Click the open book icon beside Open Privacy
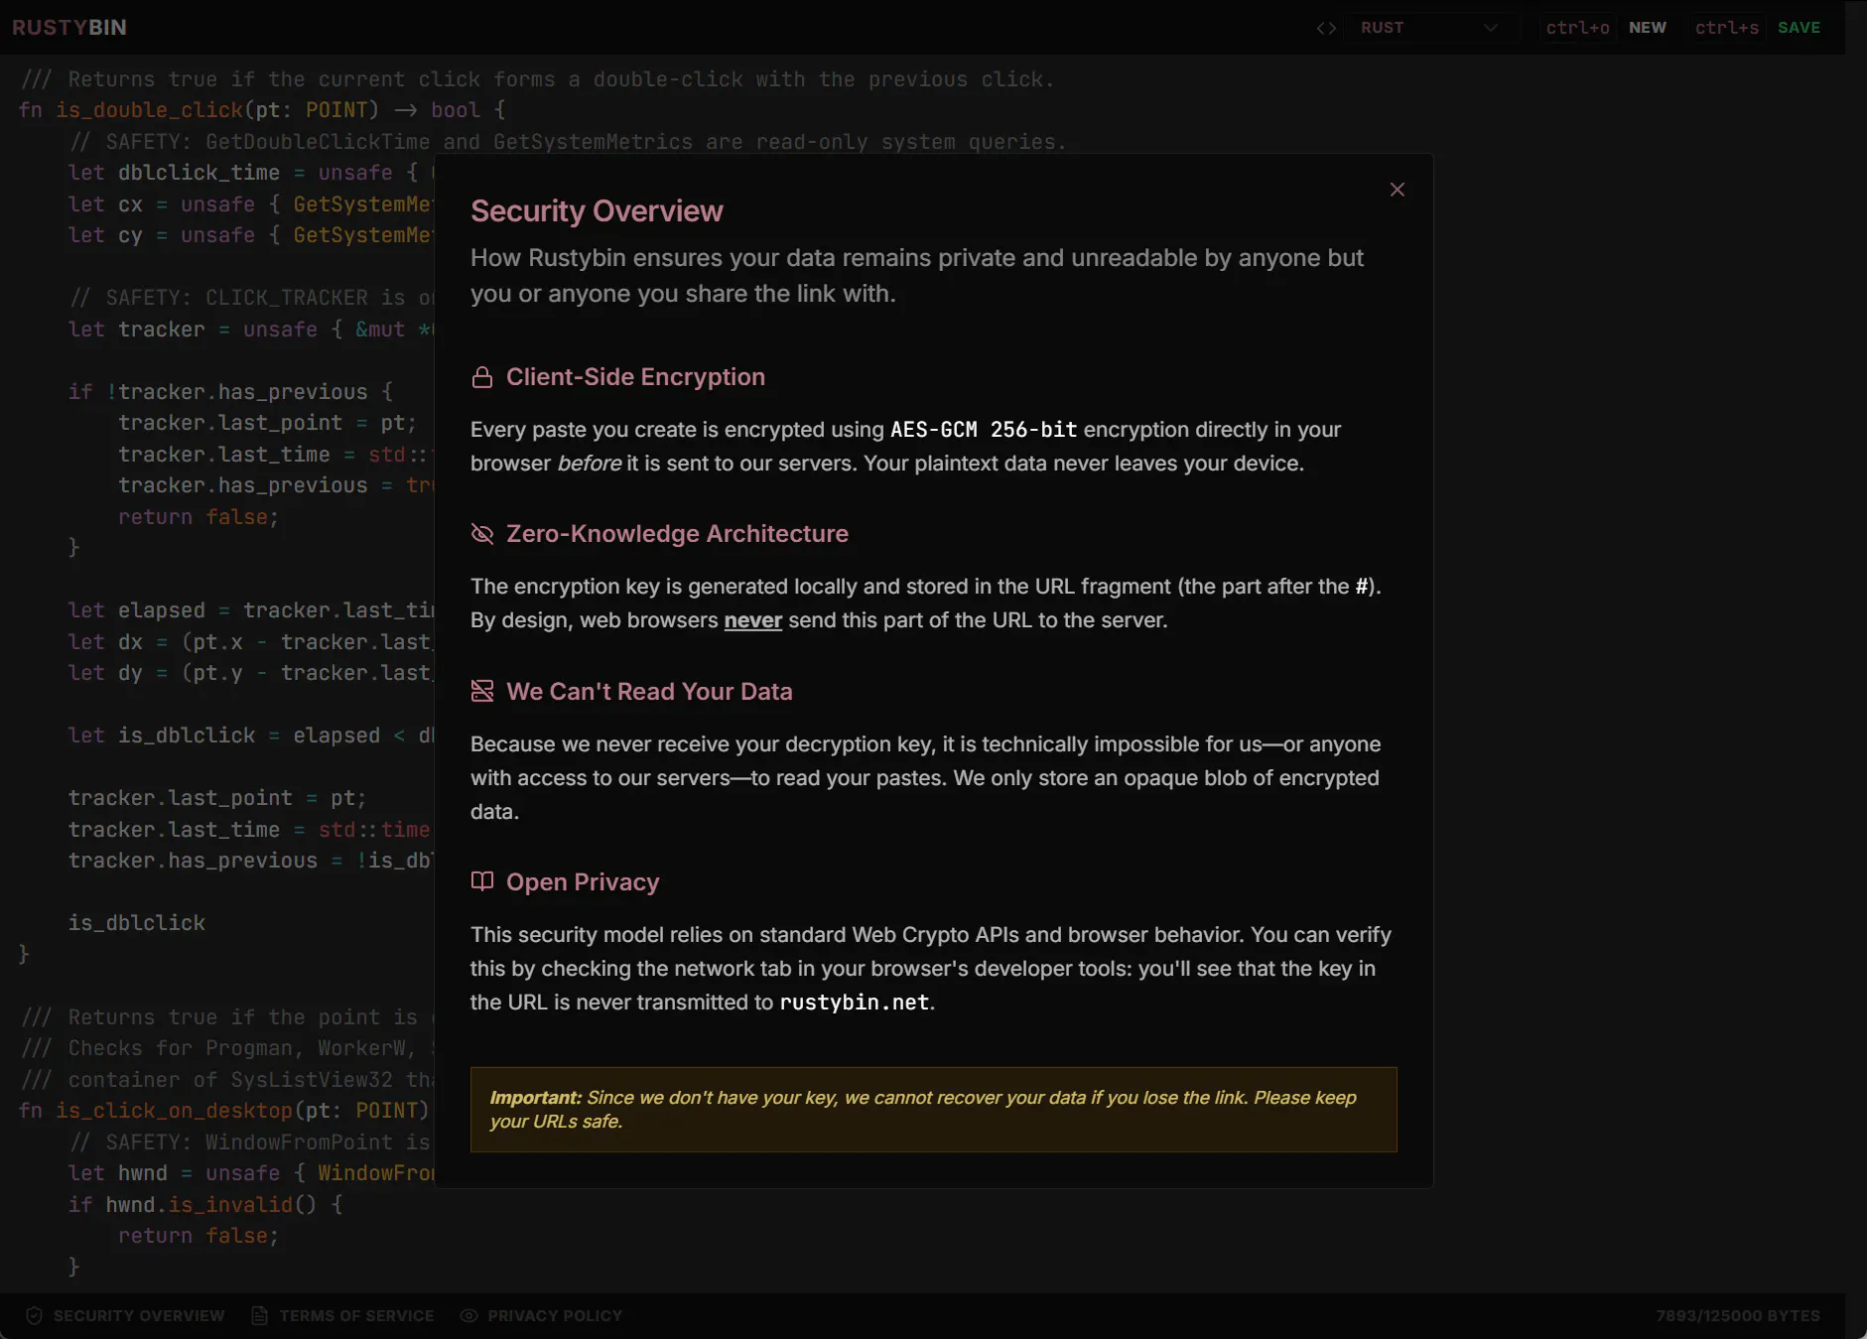Image resolution: width=1867 pixels, height=1339 pixels. tap(482, 881)
